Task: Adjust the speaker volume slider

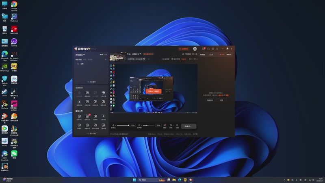Action: (148, 125)
